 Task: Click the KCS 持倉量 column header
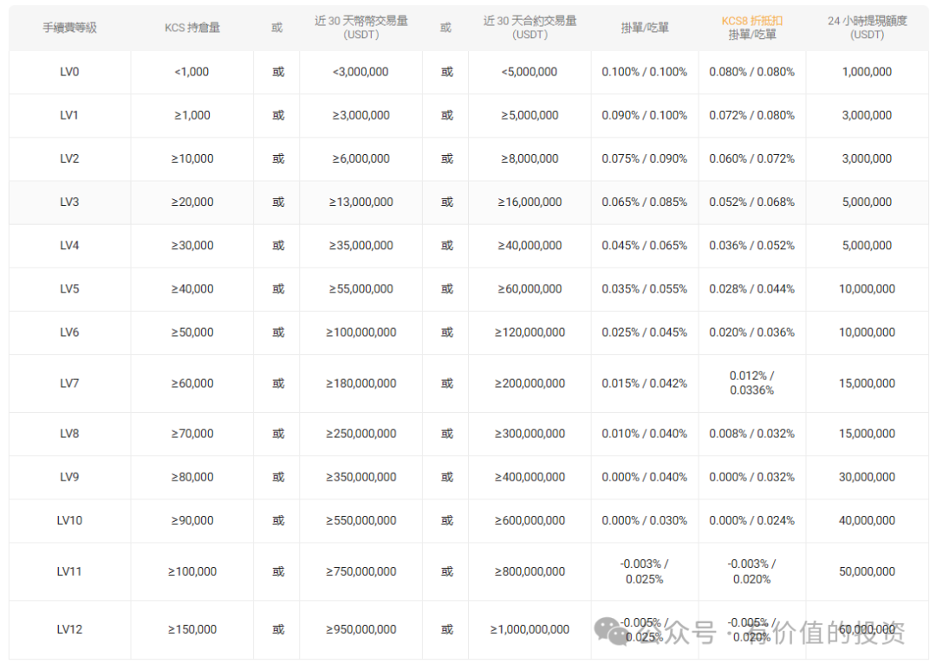[192, 28]
